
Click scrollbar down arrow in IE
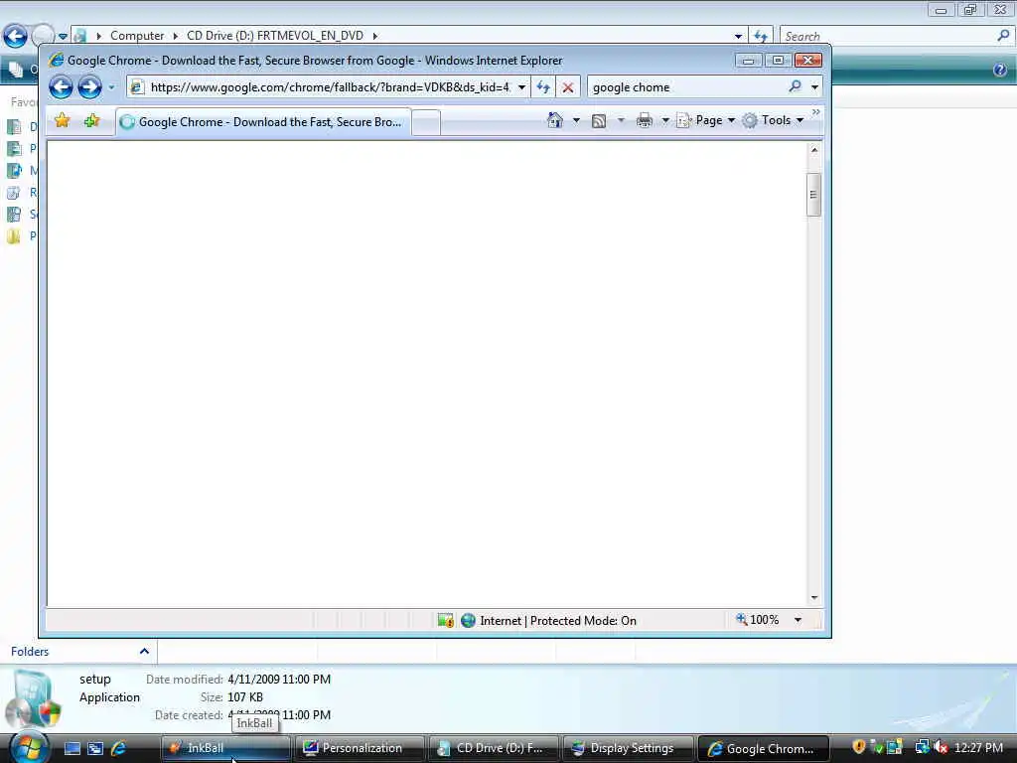coord(814,597)
